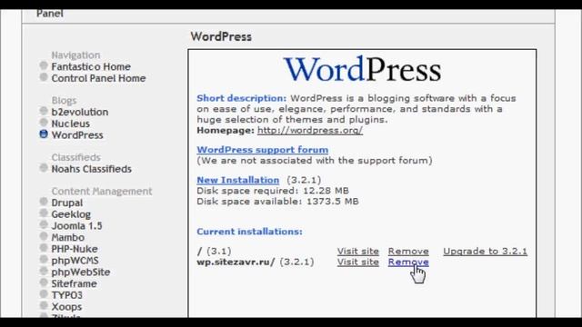
Task: Click the 'Blogs' section heading
Action: 64,101
